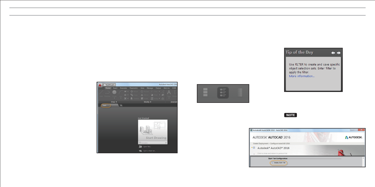Screen dimensions: 375x187
Task: Switch to the View ribbon tab
Action: point(142,88)
